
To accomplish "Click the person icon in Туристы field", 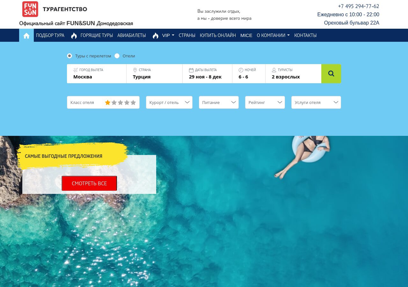I will [274, 70].
